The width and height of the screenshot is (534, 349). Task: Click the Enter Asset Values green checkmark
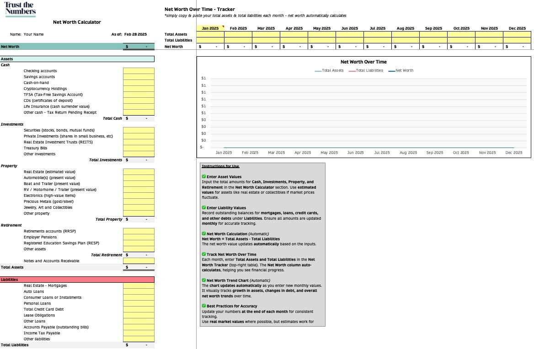point(203,176)
